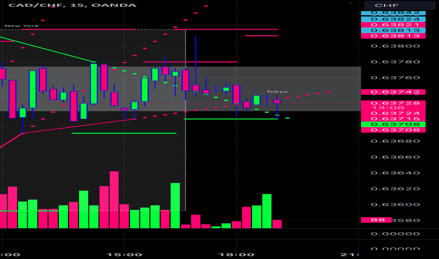Select the green 0.63708 price label

[393, 124]
